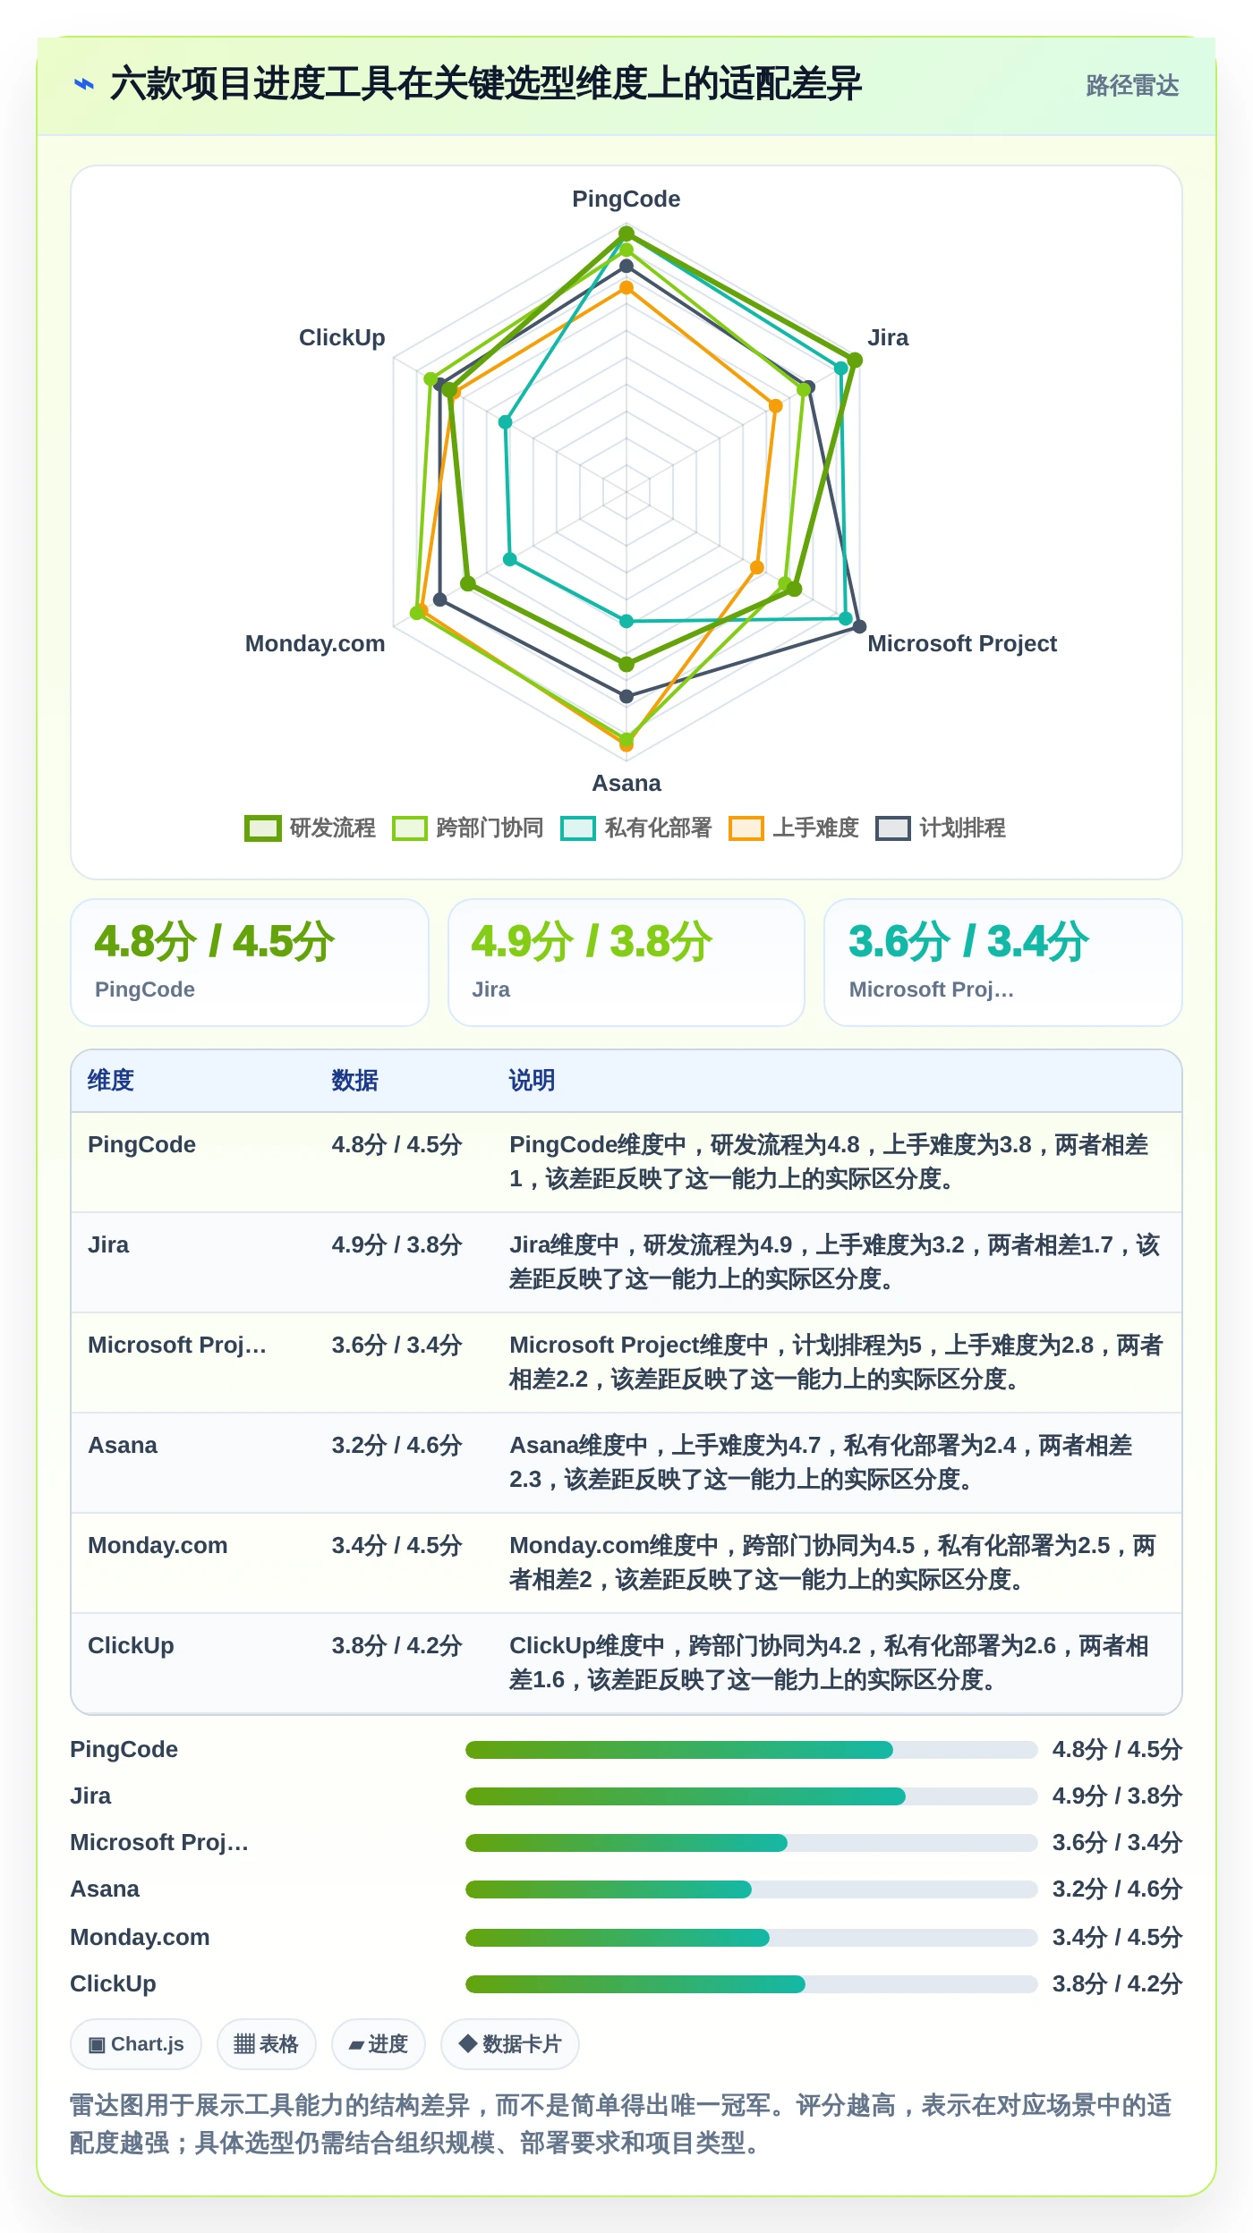Click the 3.8分 / 4.2分 table value
The image size is (1253, 2233).
click(x=396, y=1645)
